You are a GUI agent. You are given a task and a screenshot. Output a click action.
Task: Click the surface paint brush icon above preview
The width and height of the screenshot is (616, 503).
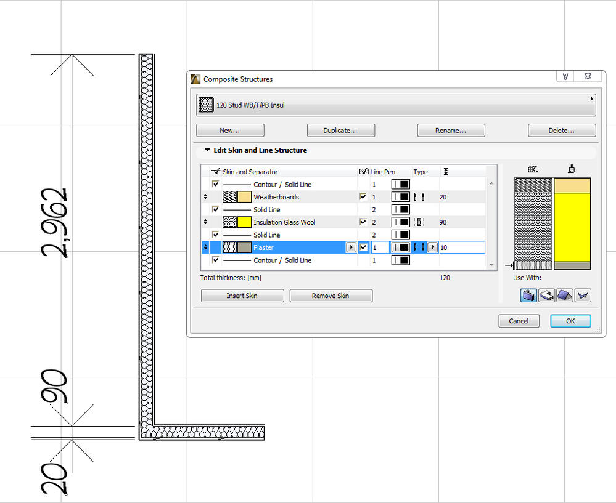coord(572,167)
